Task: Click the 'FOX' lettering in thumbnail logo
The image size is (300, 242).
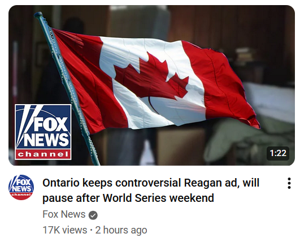Action: click(x=51, y=124)
